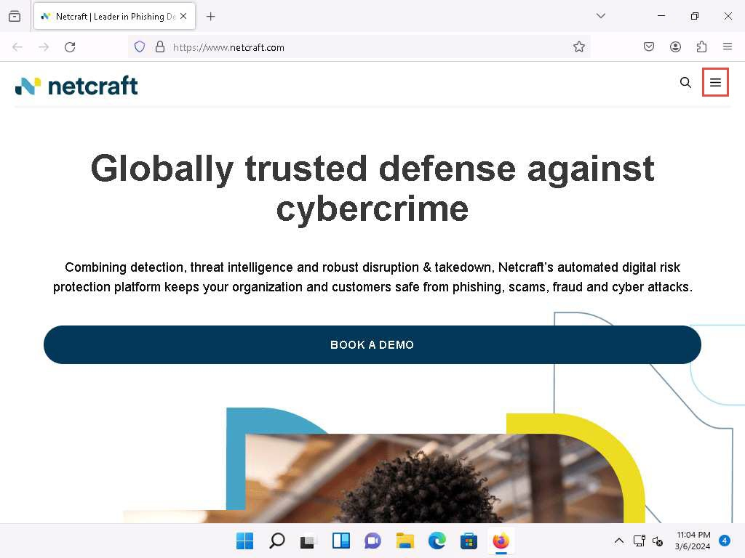Launch File Explorer from the taskbar
The width and height of the screenshot is (745, 558).
(405, 541)
